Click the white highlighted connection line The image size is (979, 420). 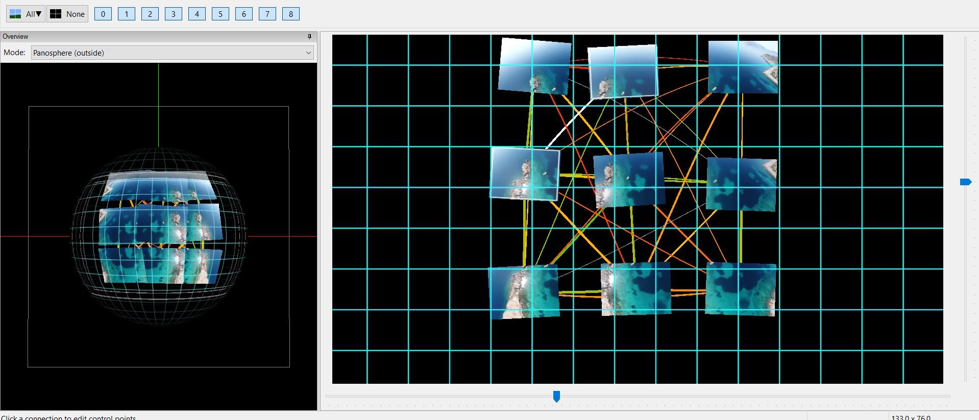pyautogui.click(x=569, y=124)
